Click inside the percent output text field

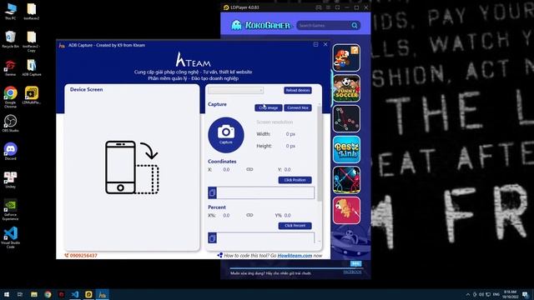click(x=265, y=237)
